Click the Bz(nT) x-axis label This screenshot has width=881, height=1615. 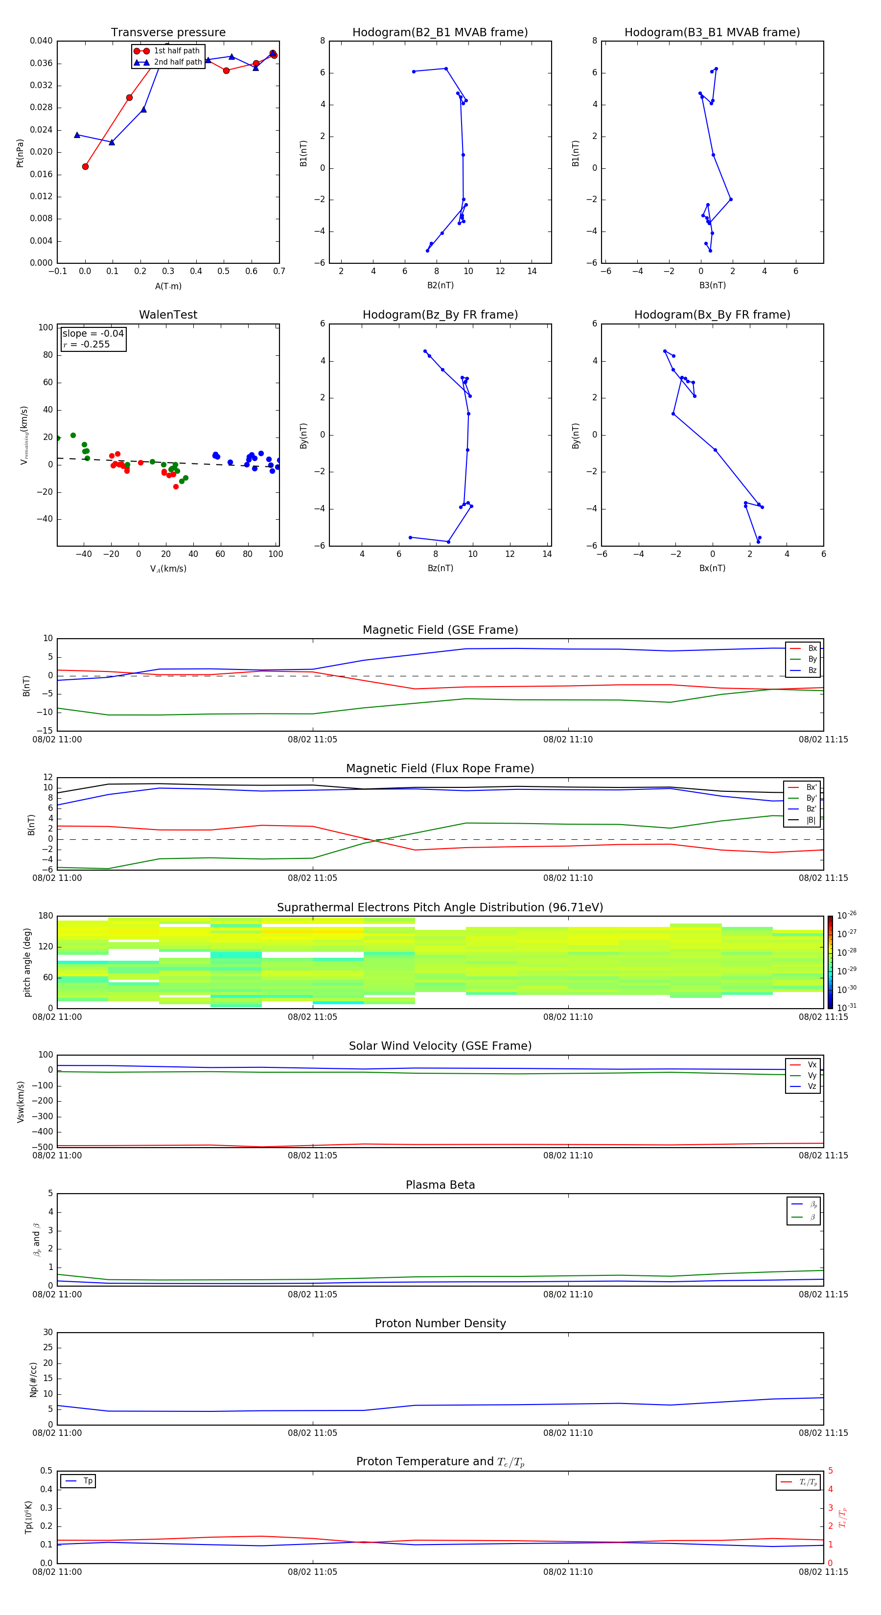coord(440,568)
